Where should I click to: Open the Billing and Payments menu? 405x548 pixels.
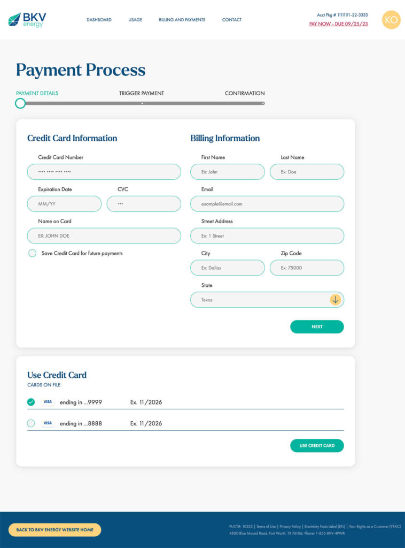[182, 20]
